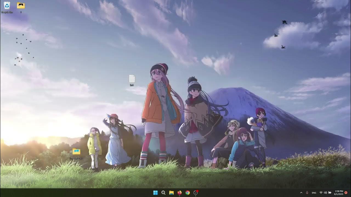
Task: Select the folder named 1 on the desktop
Action: click(x=21, y=7)
